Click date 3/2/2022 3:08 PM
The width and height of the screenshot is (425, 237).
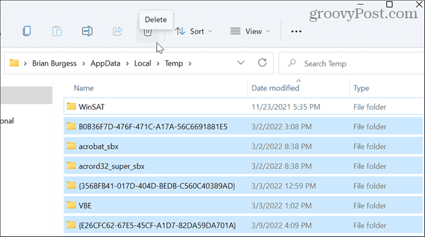pyautogui.click(x=281, y=126)
